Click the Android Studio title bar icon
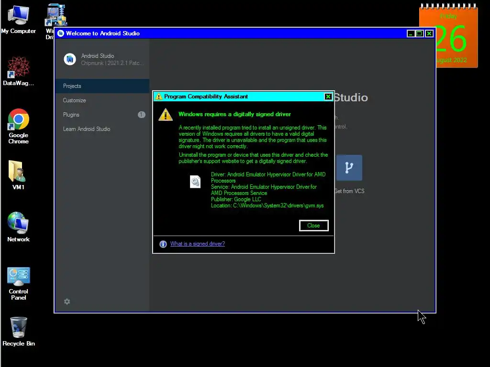 tap(61, 33)
